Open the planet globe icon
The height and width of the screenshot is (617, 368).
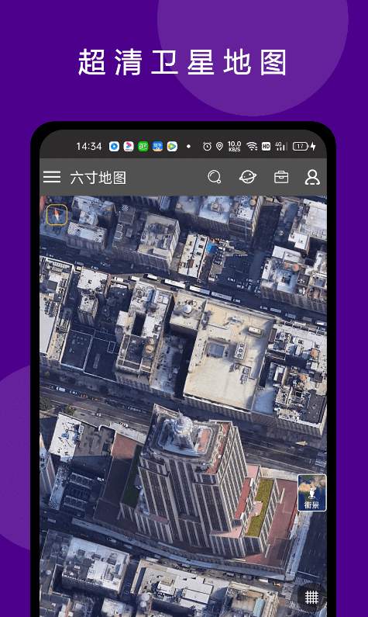pos(248,177)
